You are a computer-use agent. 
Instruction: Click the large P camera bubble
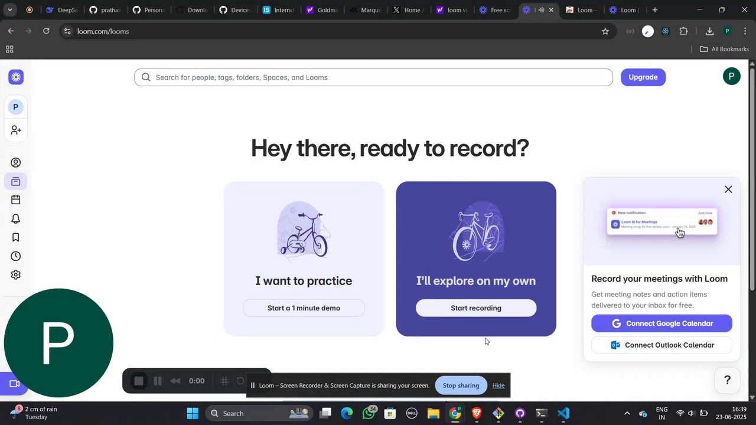click(x=58, y=343)
